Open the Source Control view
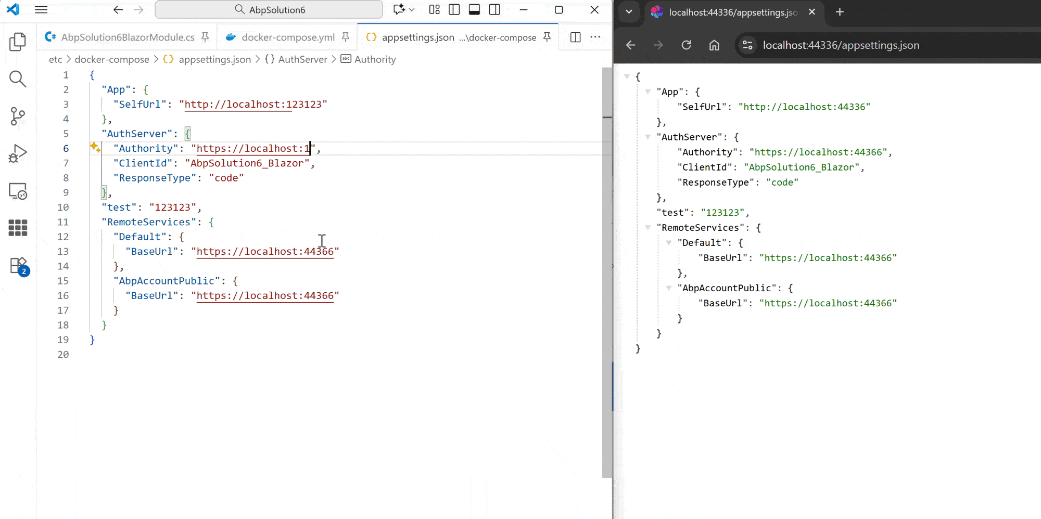The width and height of the screenshot is (1041, 519). click(x=18, y=116)
